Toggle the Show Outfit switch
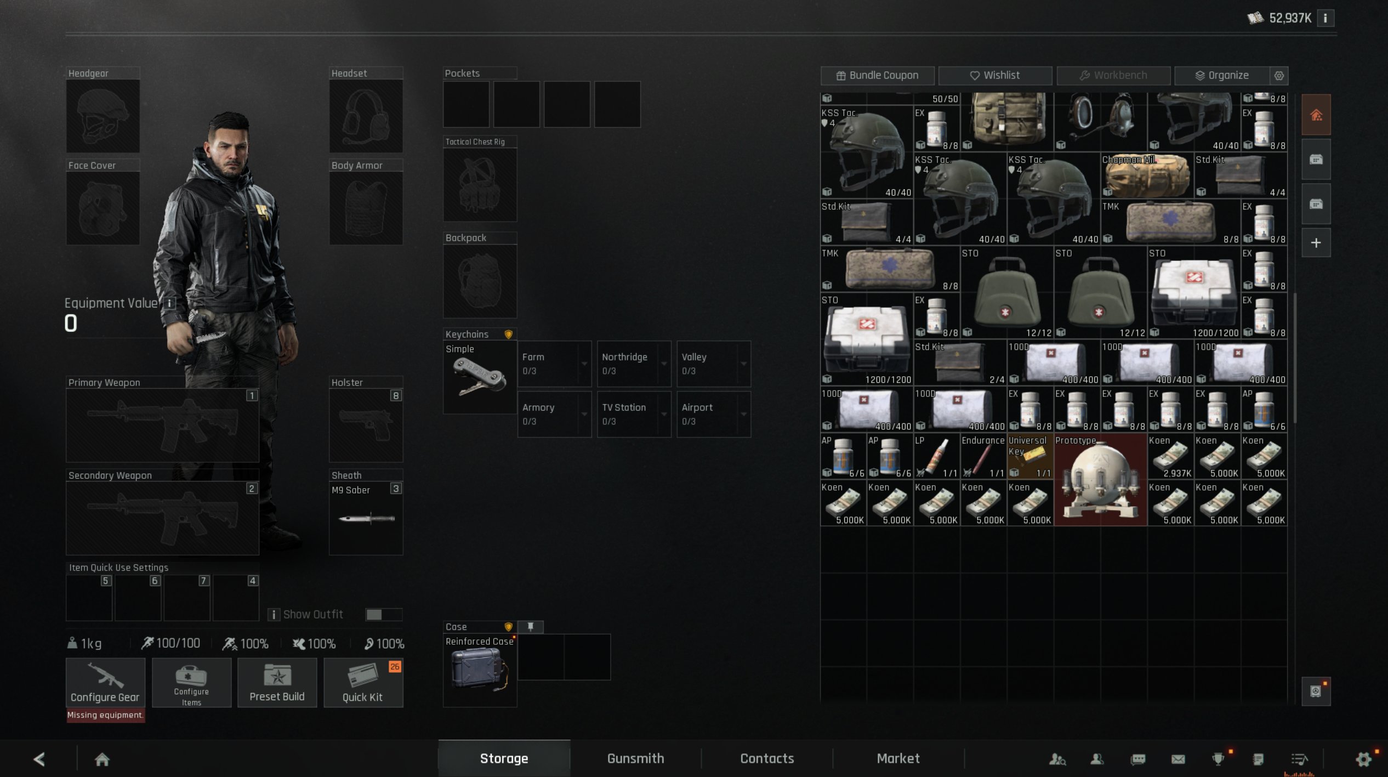The width and height of the screenshot is (1388, 777). (x=384, y=615)
